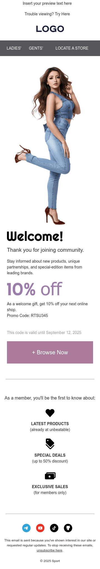Click the LATEST PRODUCTS label
This screenshot has height=569, width=100.
[50, 423]
